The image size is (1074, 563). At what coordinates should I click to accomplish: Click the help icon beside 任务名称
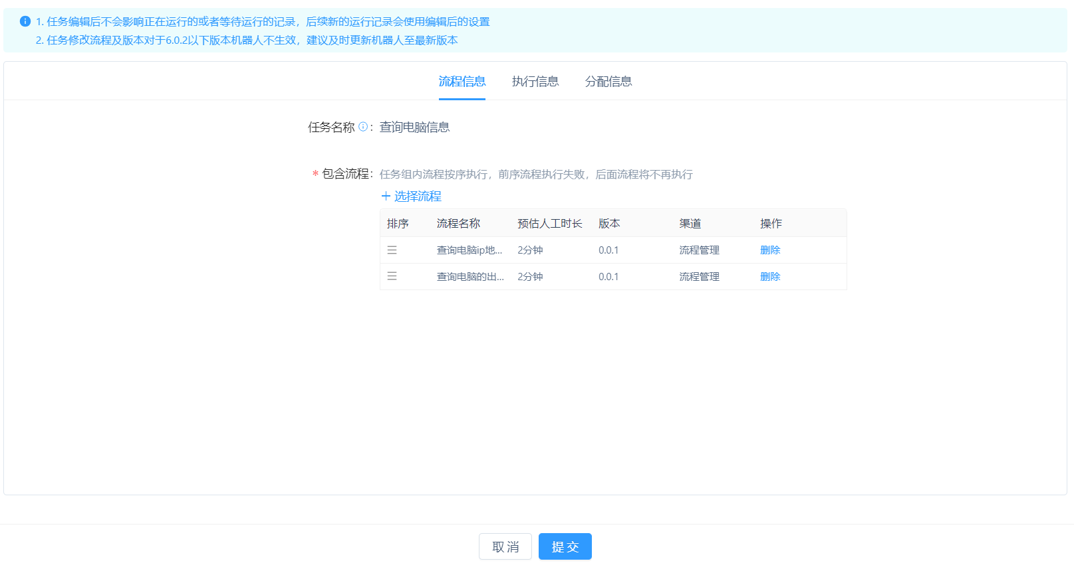point(362,127)
